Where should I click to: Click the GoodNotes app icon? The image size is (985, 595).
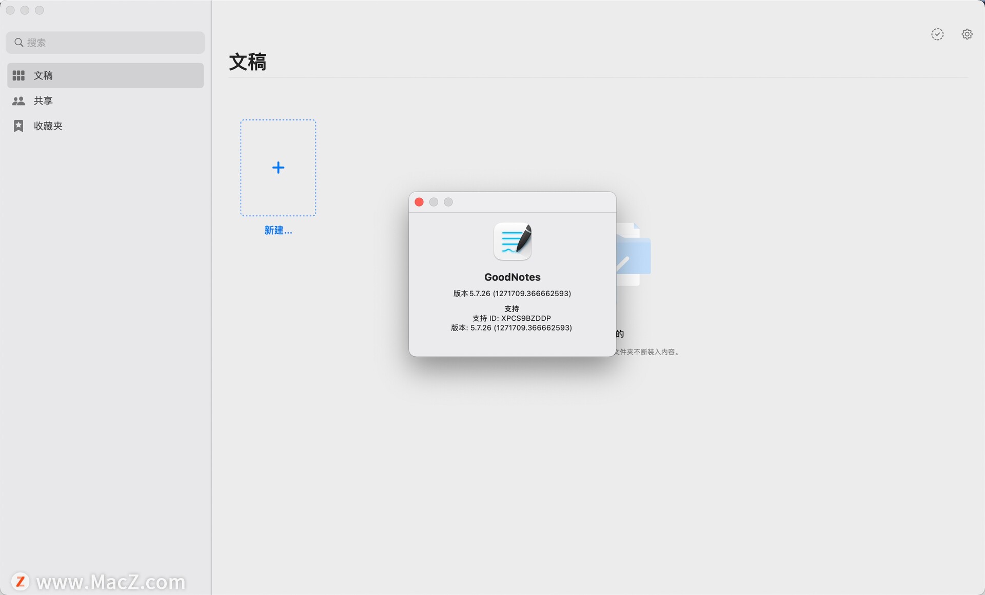[x=512, y=241]
